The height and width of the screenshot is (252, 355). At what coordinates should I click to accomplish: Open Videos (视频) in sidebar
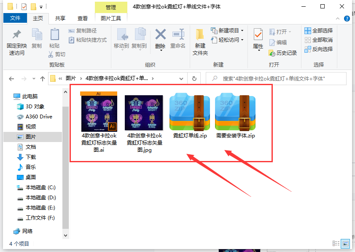[x=27, y=127]
